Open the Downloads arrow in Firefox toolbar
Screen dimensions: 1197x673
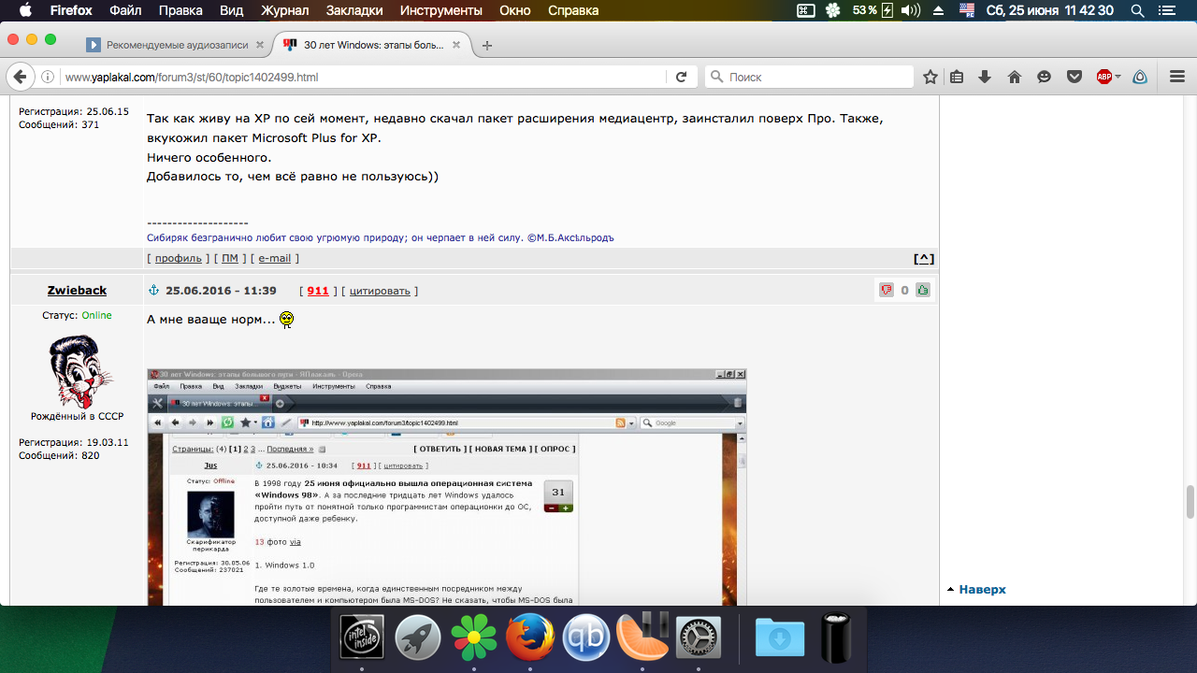[985, 77]
